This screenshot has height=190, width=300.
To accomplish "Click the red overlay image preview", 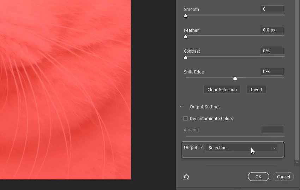I will pos(65,90).
